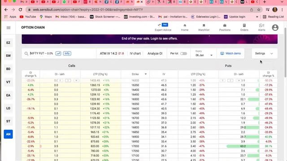Open the Reading List
The width and height of the screenshot is (287, 161).
coord(273,17)
